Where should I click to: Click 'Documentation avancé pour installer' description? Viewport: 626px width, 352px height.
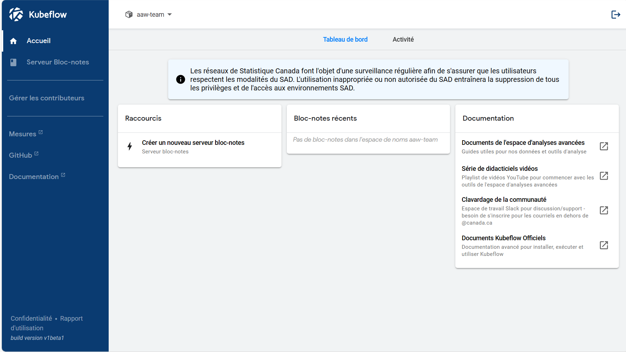522,251
